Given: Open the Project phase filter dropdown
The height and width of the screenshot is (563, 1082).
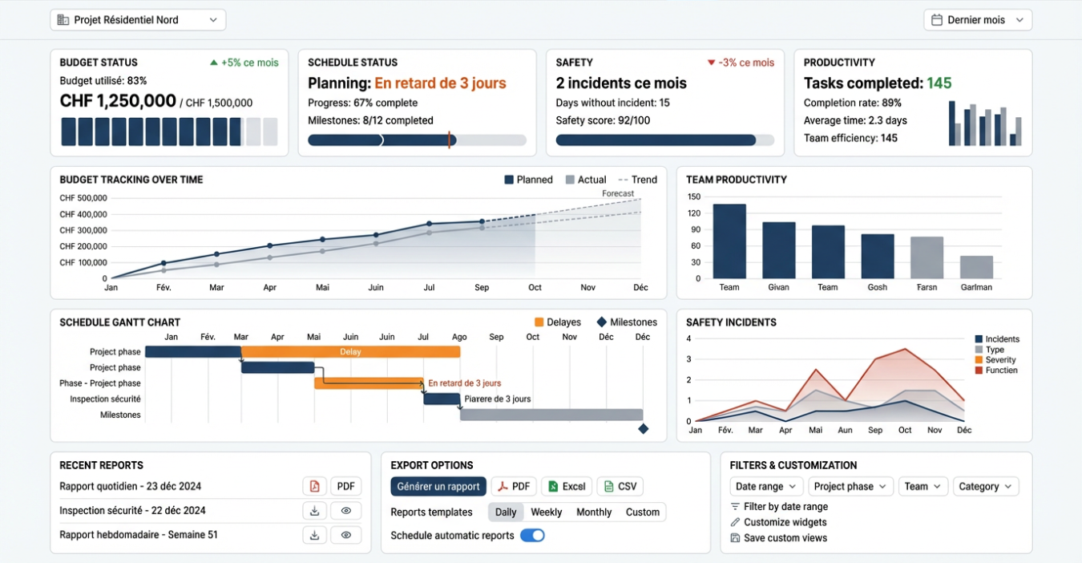Looking at the screenshot, I should point(850,486).
